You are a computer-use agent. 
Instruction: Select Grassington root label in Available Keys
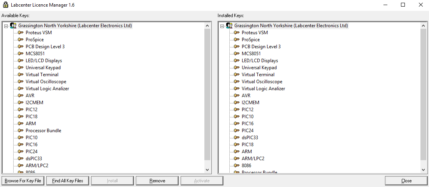75,26
